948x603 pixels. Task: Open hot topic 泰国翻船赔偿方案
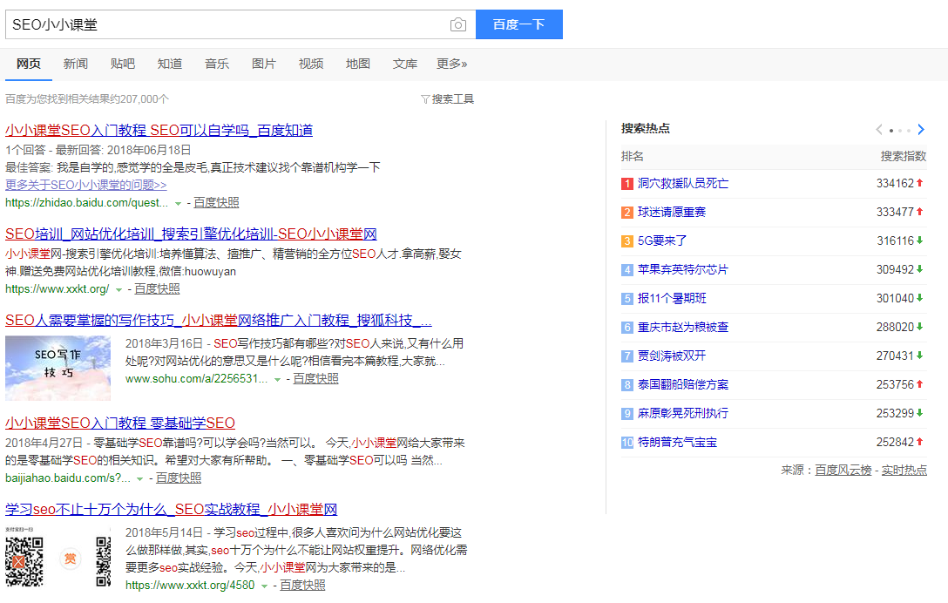tap(683, 384)
